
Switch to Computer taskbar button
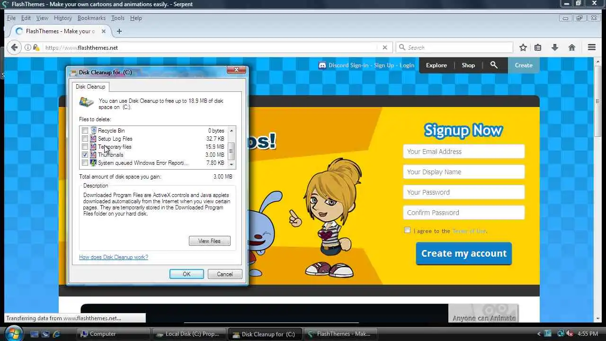[113, 334]
